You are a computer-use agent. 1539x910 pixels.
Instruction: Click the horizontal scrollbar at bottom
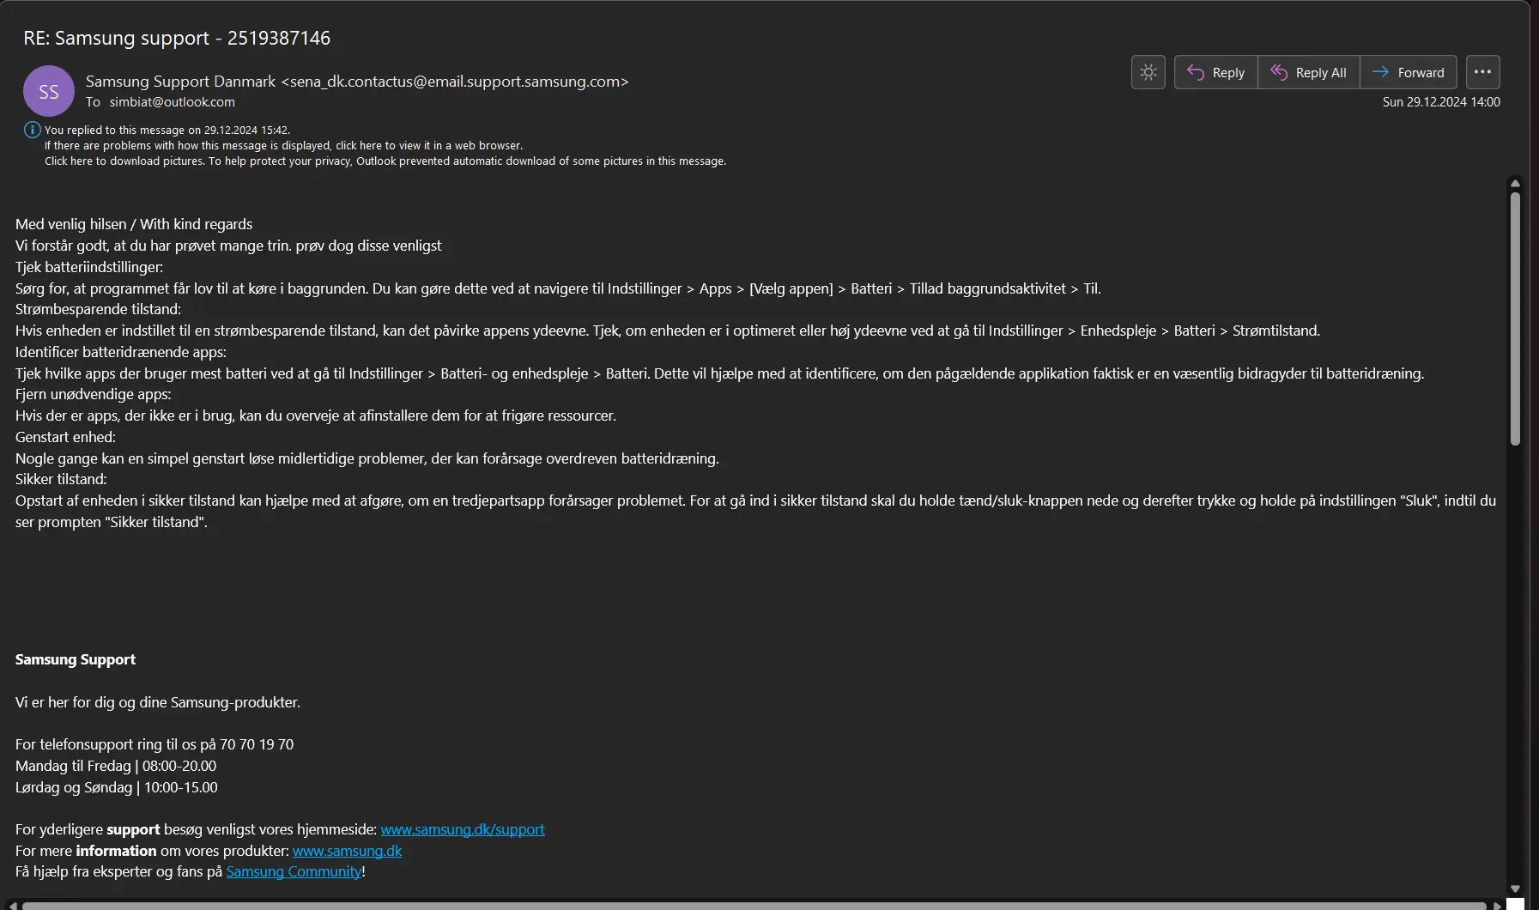pyautogui.click(x=754, y=905)
